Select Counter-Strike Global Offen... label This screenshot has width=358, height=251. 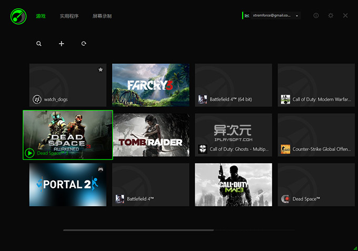tap(322, 149)
